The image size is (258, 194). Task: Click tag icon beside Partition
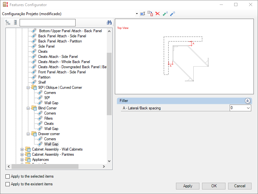coord(34,77)
